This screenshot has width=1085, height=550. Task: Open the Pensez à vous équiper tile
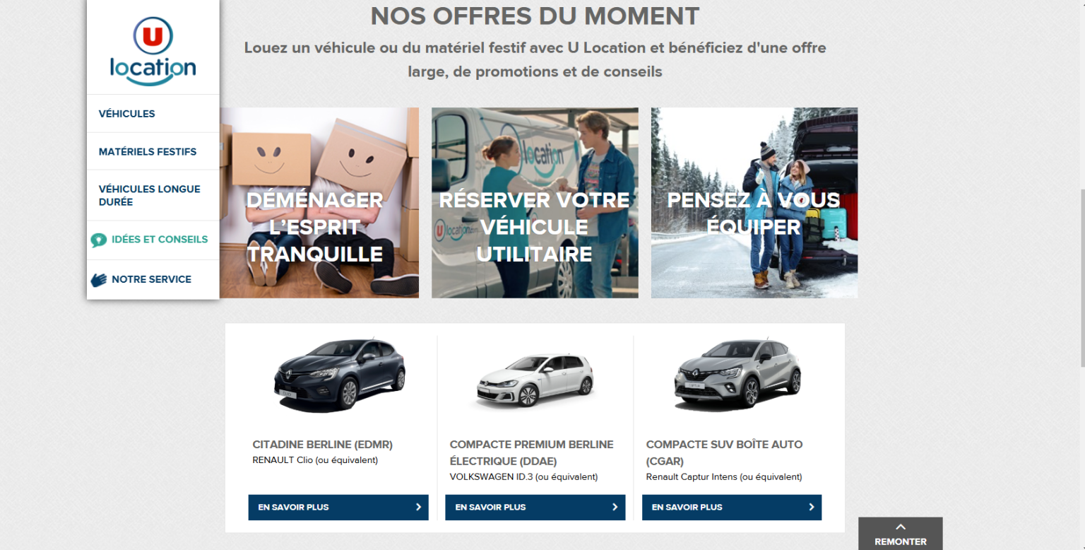point(754,203)
